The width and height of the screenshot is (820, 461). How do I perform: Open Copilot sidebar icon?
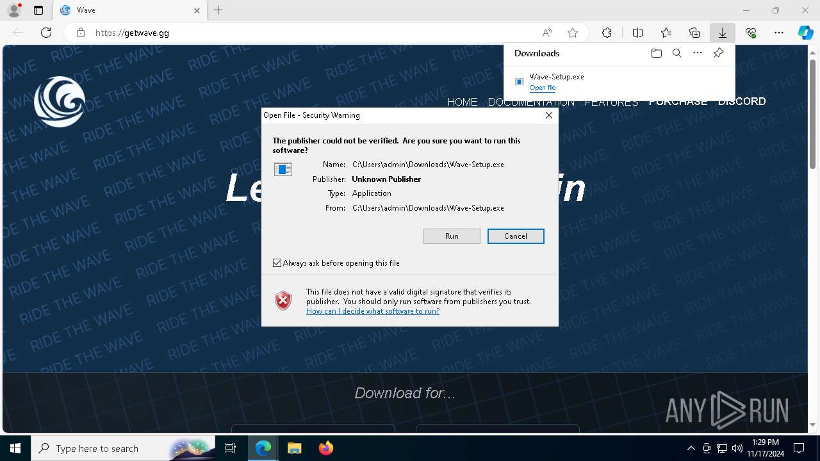tap(805, 33)
